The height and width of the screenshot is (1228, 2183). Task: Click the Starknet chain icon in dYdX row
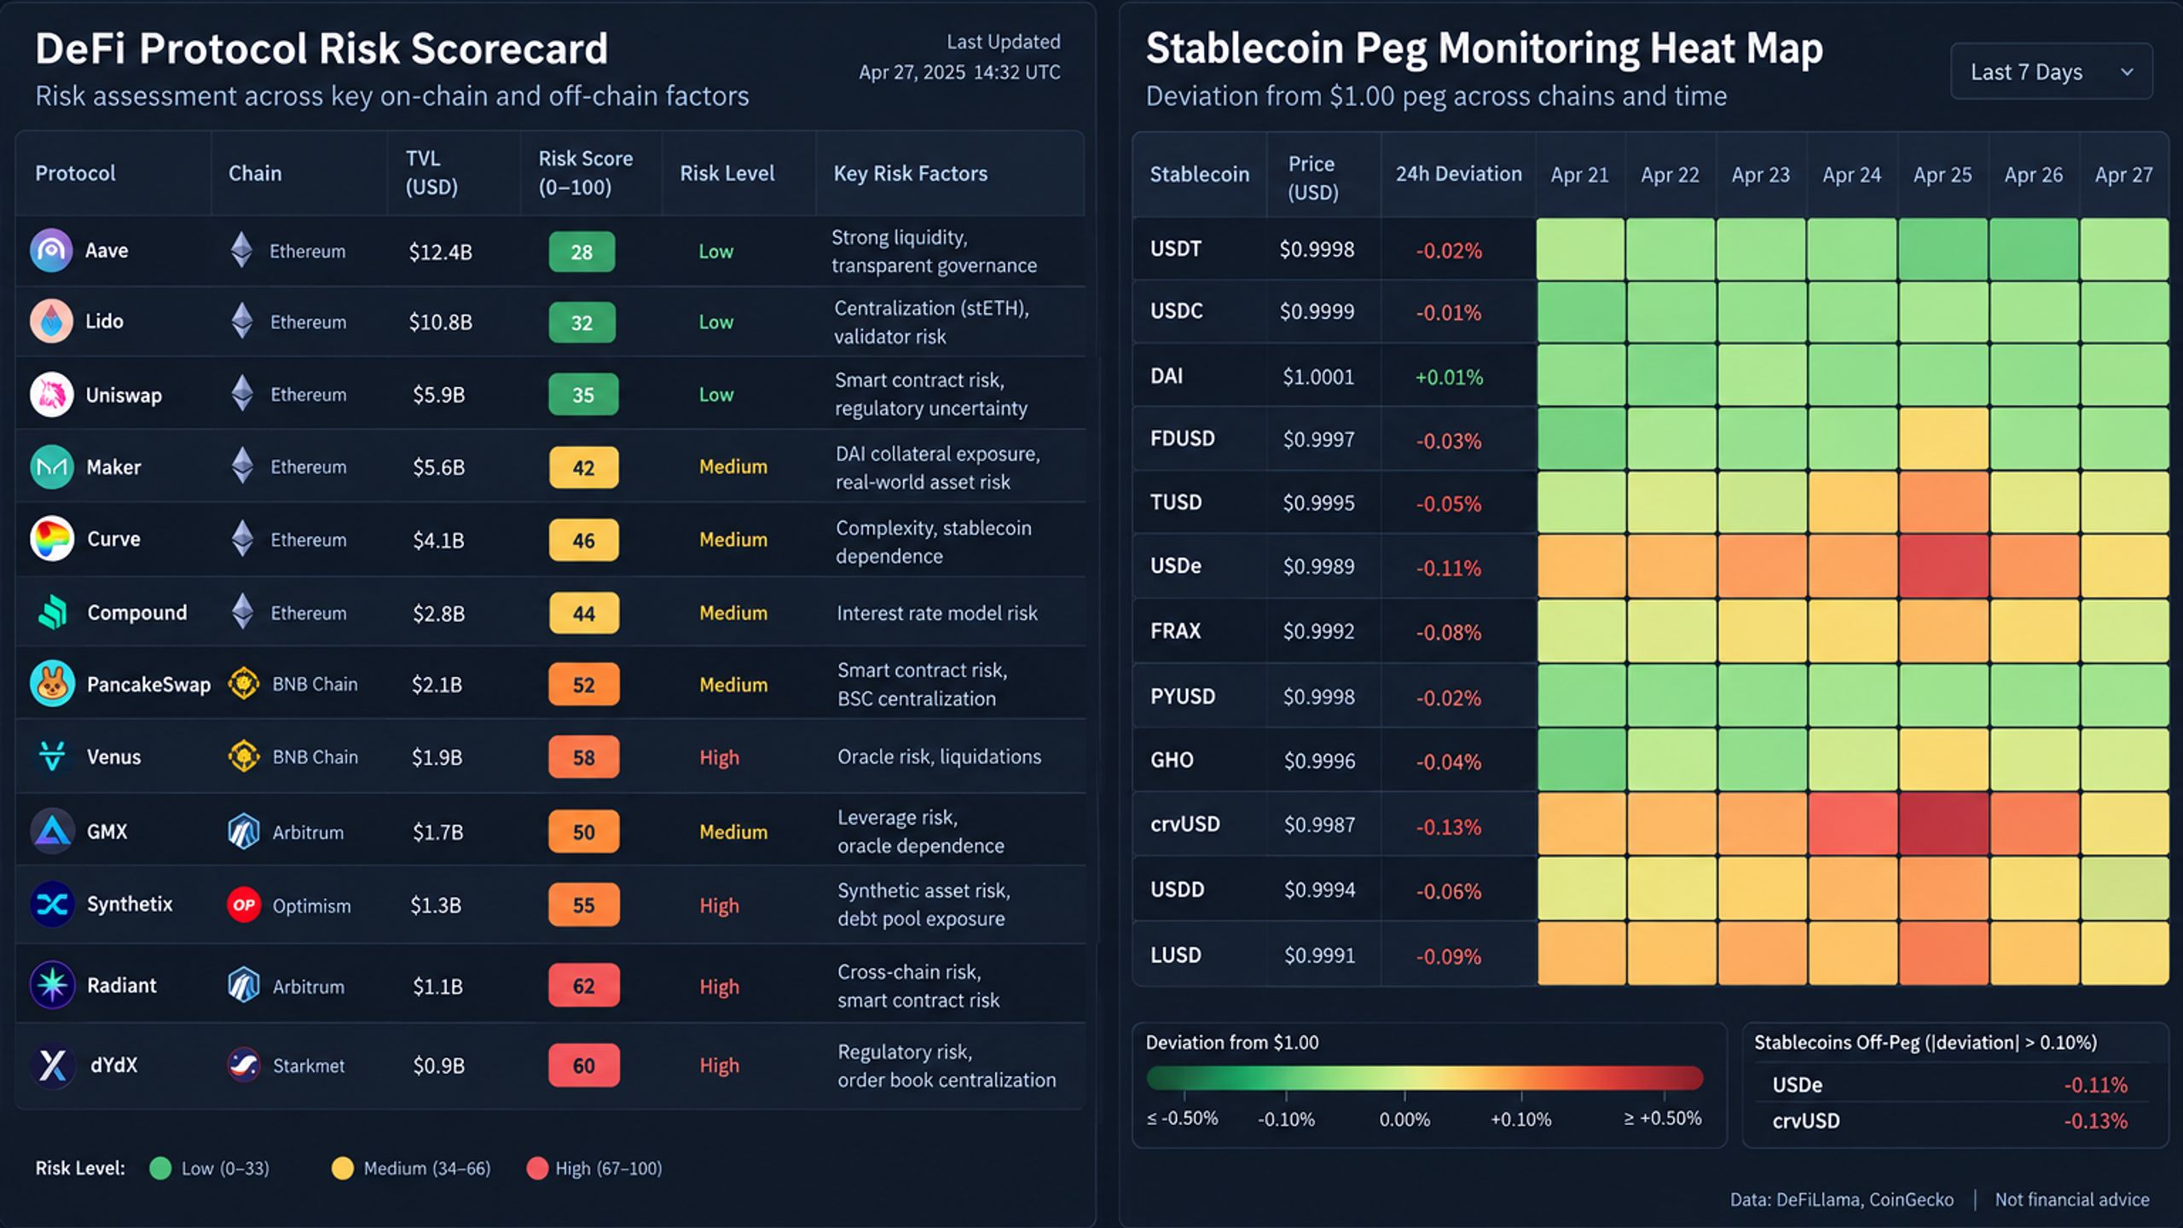coord(244,1065)
